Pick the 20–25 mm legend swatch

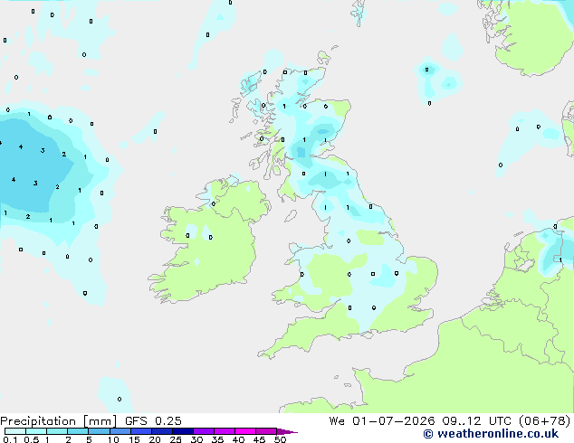162,431
